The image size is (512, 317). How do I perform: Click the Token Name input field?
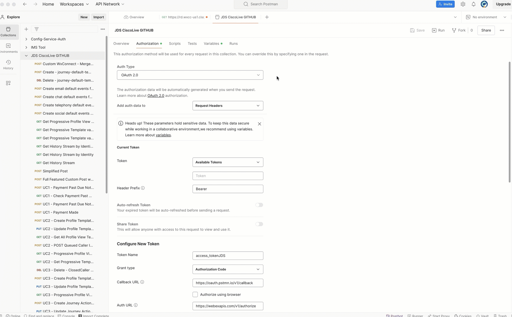[x=228, y=256]
